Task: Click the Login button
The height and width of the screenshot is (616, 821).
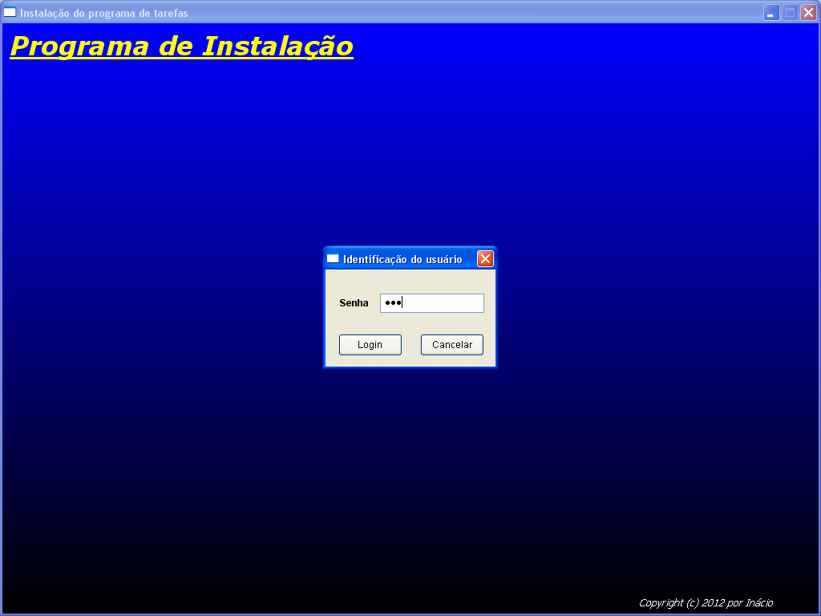Action: 370,345
